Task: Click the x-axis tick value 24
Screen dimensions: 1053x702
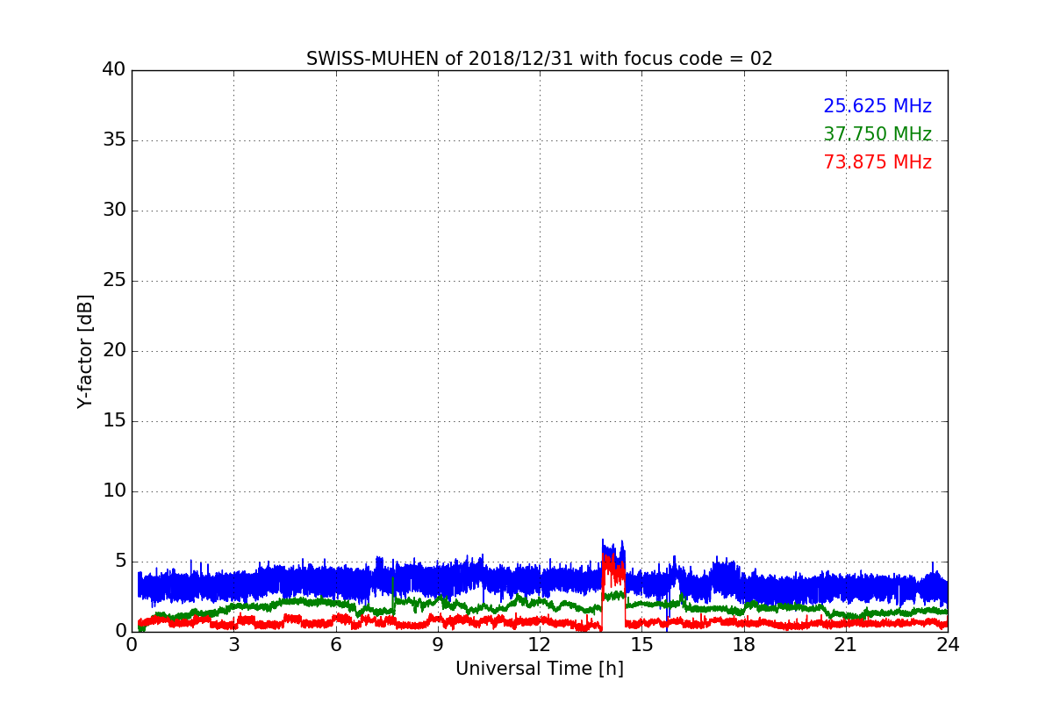Action: point(948,645)
